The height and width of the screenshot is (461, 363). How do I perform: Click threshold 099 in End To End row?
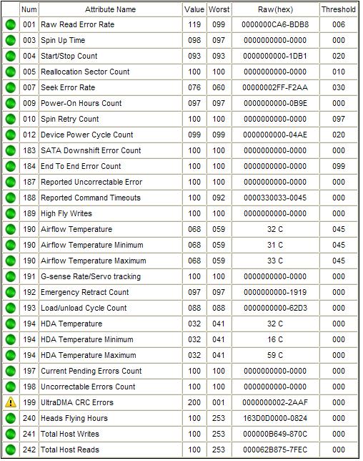click(339, 166)
